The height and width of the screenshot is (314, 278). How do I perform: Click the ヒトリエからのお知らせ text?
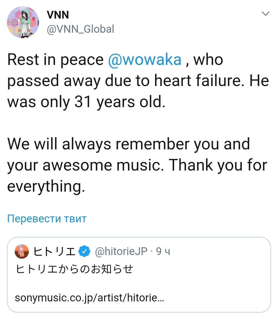(74, 269)
